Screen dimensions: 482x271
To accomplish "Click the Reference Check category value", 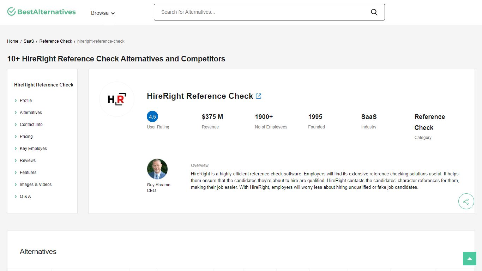I will (x=430, y=122).
